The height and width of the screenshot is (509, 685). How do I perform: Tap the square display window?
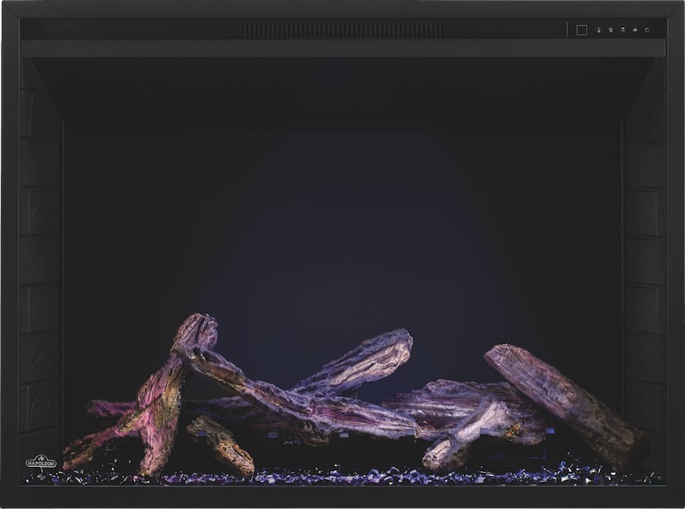coord(582,30)
